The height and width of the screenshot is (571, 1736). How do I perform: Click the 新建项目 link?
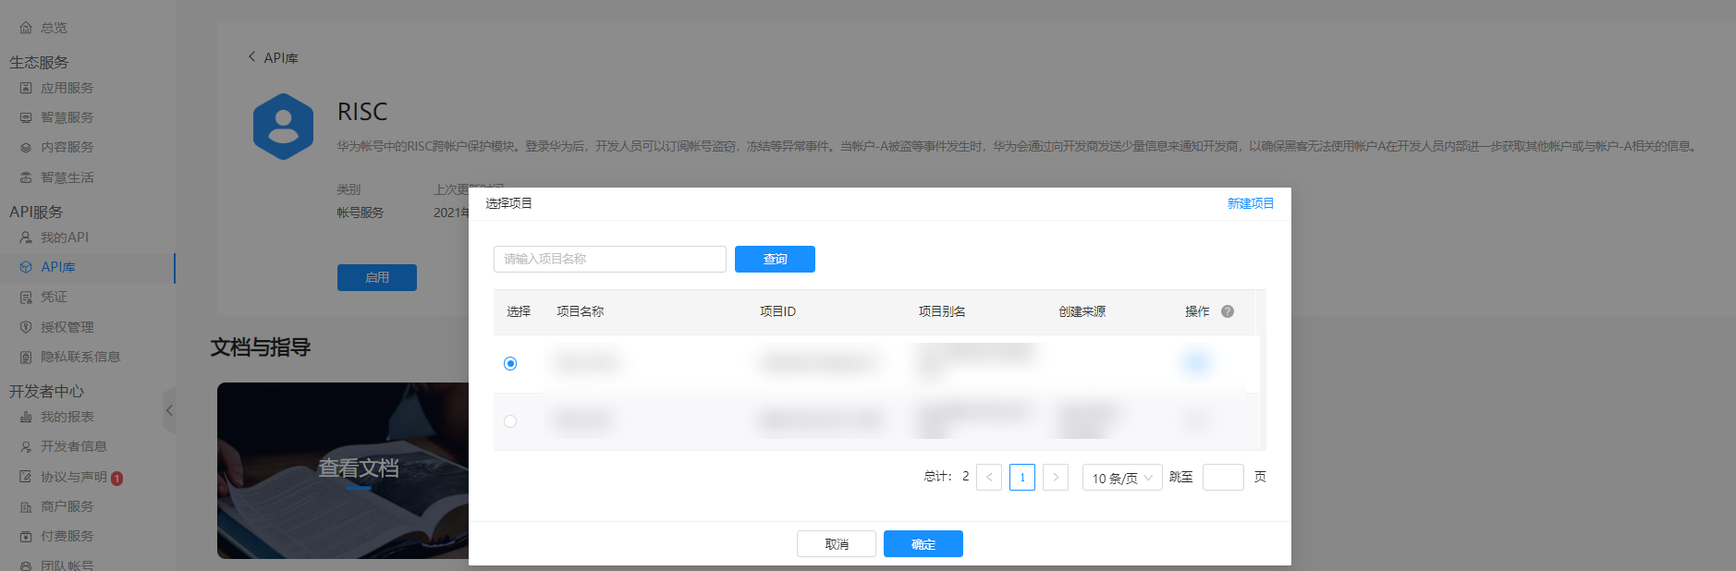click(1251, 203)
